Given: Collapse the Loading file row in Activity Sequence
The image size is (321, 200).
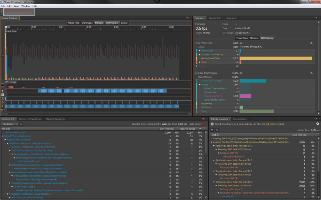Looking at the screenshot, I should point(212,142).
